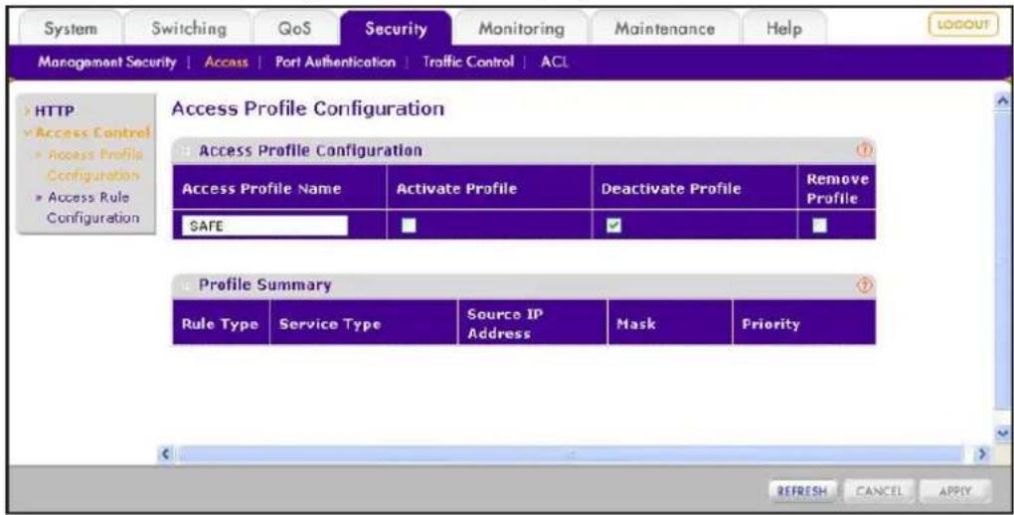Click the Priority column header
This screenshot has height=515, width=1014.
tap(804, 324)
